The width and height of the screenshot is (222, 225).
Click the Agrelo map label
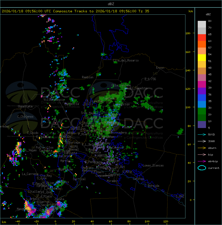65,161
